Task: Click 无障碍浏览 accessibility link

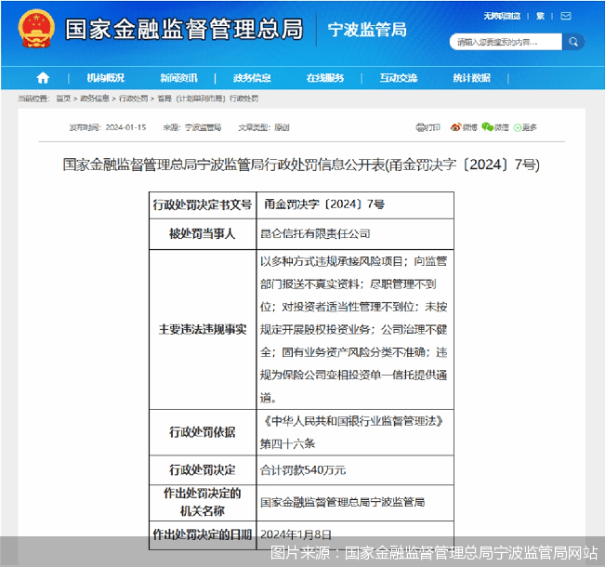Action: point(502,16)
